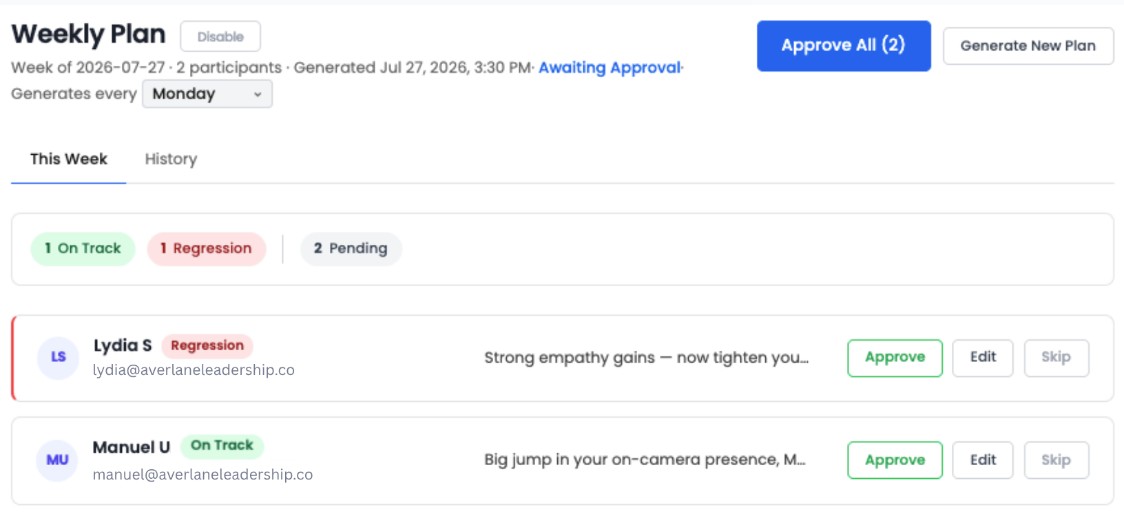Approve Manuel U's plan

pos(895,460)
